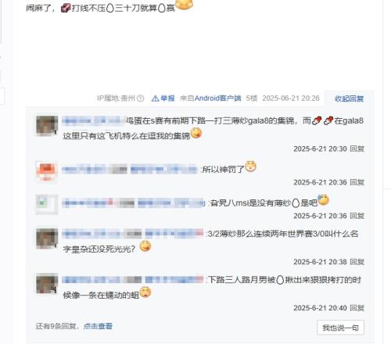Click the emoji after 所以神罚了
Screen dimensions: 391x344
coord(250,167)
